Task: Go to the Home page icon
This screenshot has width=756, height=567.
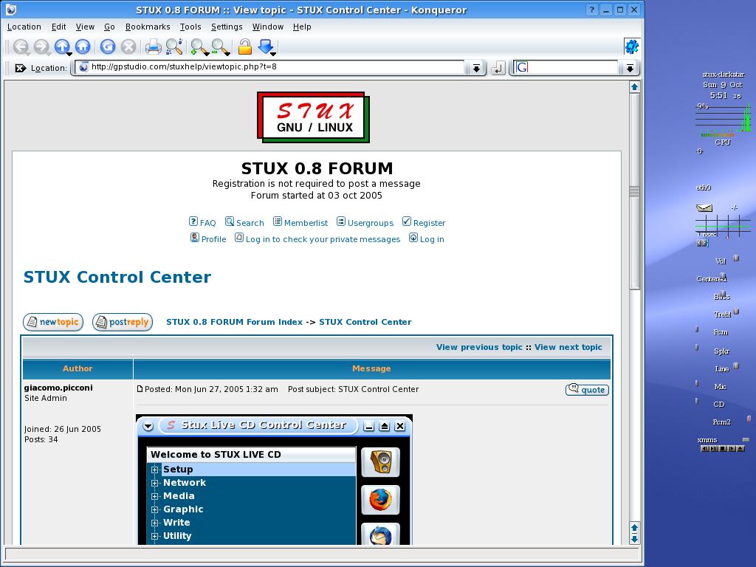Action: tap(83, 47)
